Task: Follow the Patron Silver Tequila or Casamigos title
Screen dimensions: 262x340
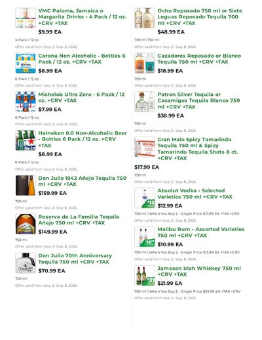Action: pyautogui.click(x=198, y=100)
